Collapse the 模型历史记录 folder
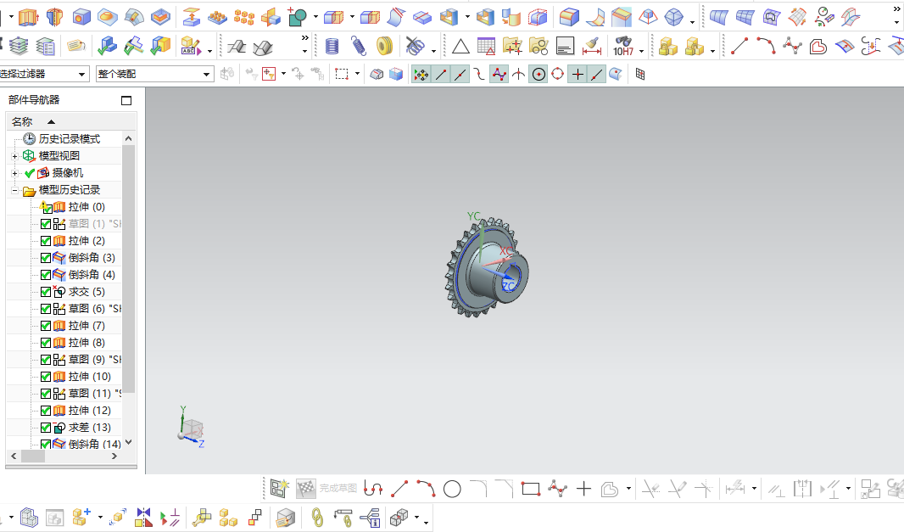Screen dimensions: 904x532 pyautogui.click(x=14, y=190)
